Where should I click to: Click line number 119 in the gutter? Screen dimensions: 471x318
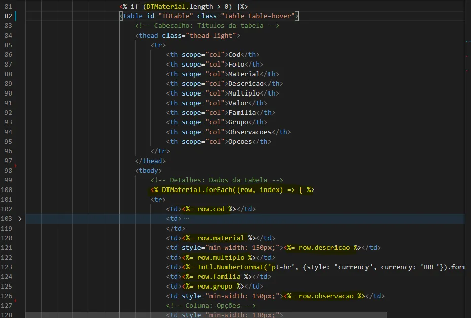click(x=7, y=229)
